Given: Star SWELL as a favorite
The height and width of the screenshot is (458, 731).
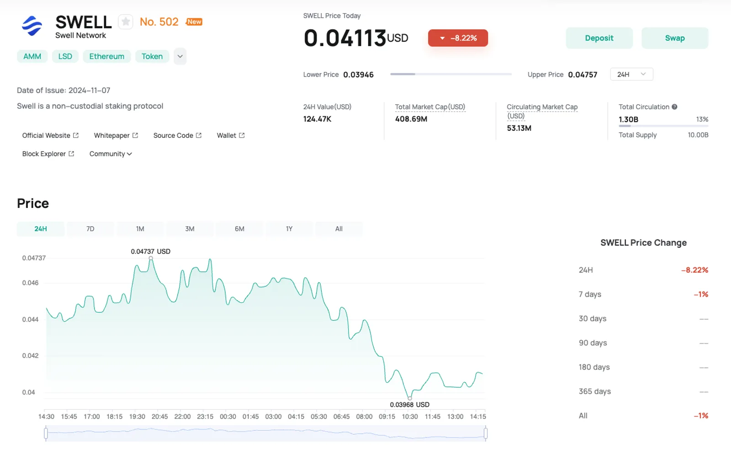Looking at the screenshot, I should 126,22.
